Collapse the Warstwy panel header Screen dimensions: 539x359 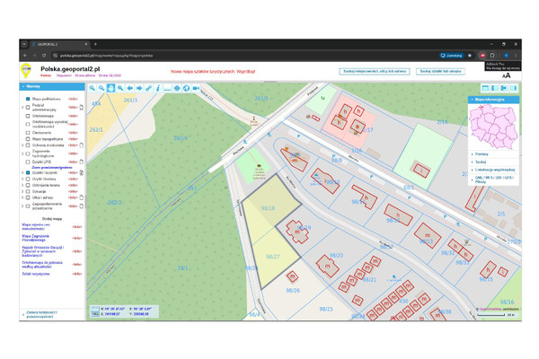tap(52, 86)
